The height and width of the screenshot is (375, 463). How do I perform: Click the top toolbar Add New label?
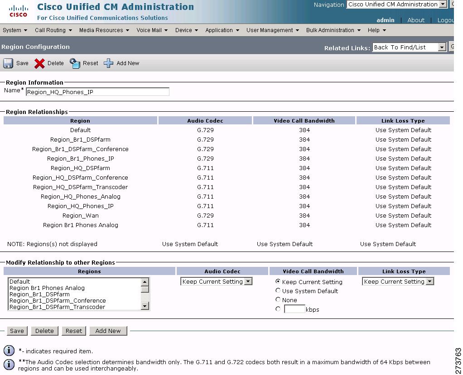click(128, 63)
